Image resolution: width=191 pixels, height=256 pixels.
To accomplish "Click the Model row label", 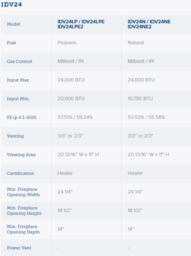I will [x=14, y=24].
